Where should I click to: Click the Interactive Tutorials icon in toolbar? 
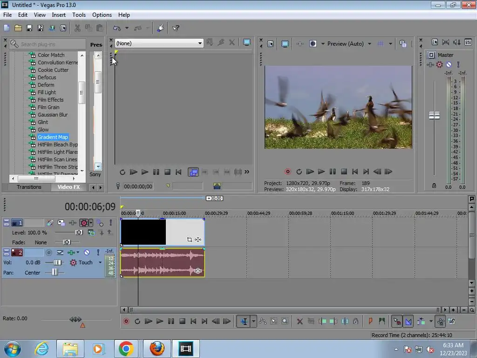coord(160,28)
